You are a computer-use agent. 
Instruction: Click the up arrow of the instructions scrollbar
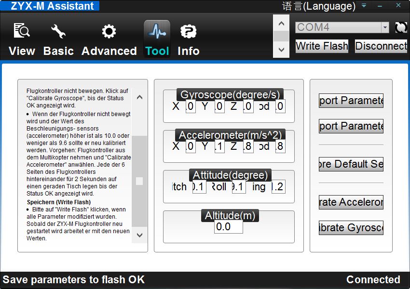pos(139,97)
